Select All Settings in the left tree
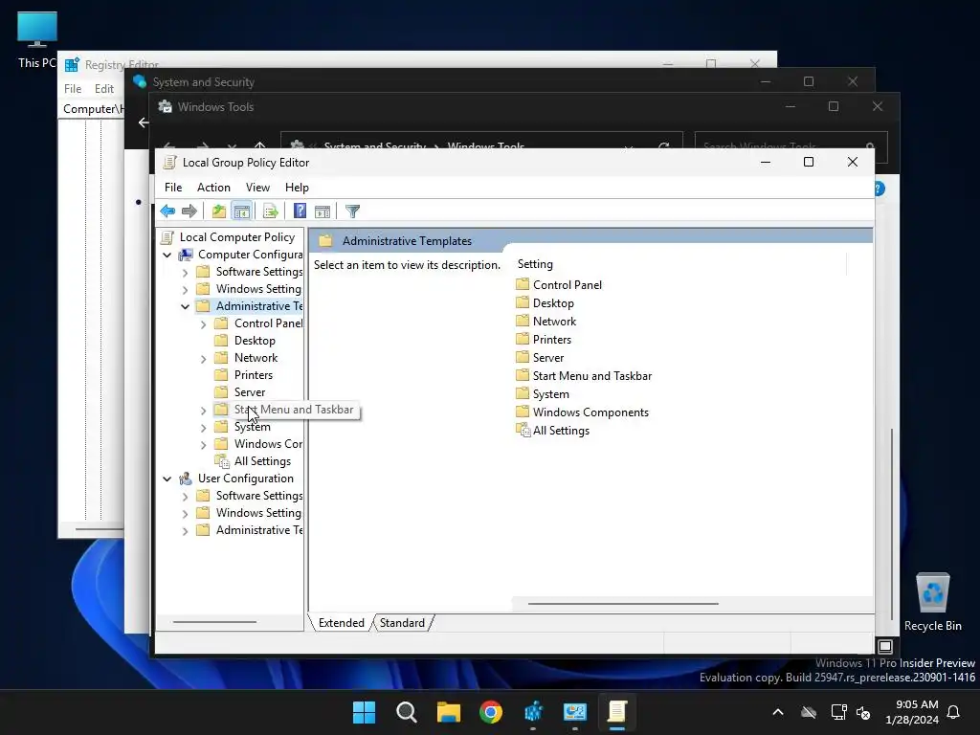 coord(262,461)
